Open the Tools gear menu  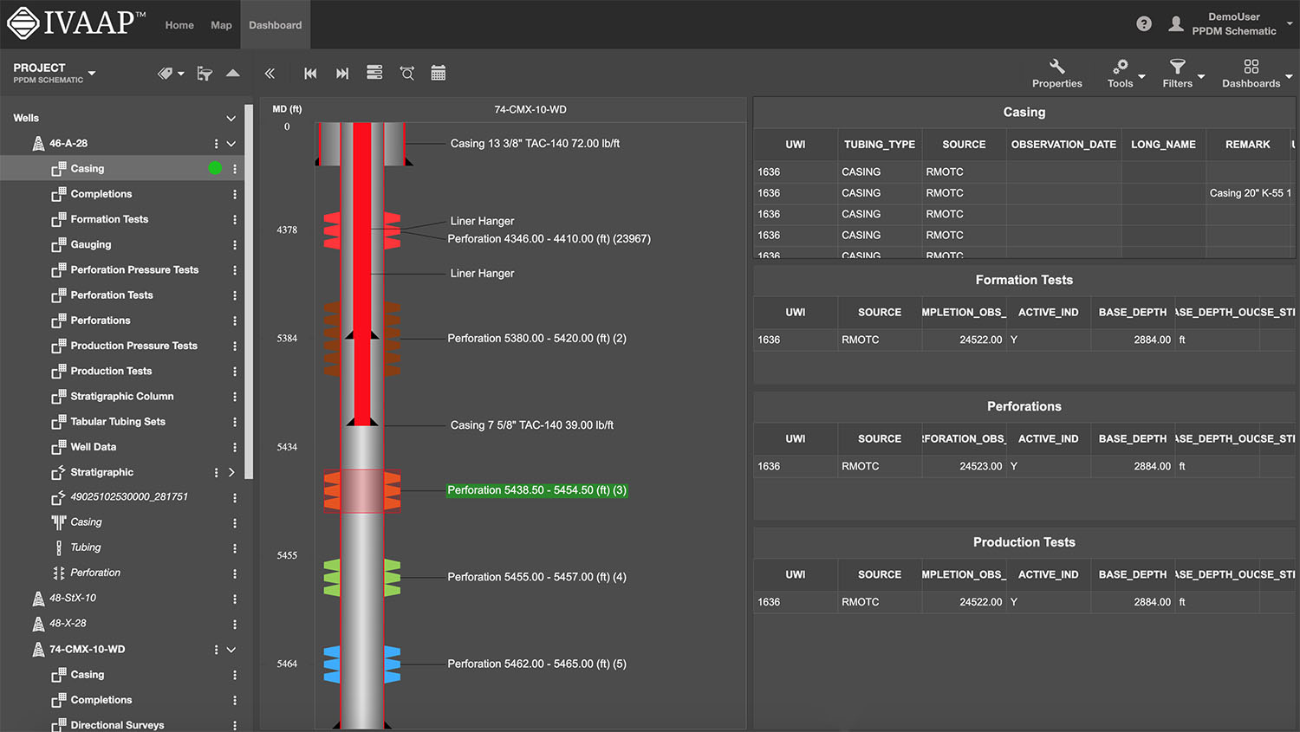pos(1121,74)
